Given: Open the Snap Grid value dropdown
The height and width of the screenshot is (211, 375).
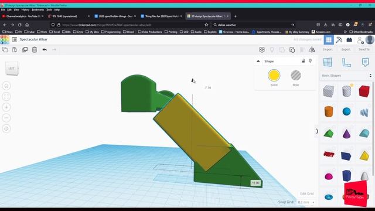Looking at the screenshot, I should click(306, 202).
